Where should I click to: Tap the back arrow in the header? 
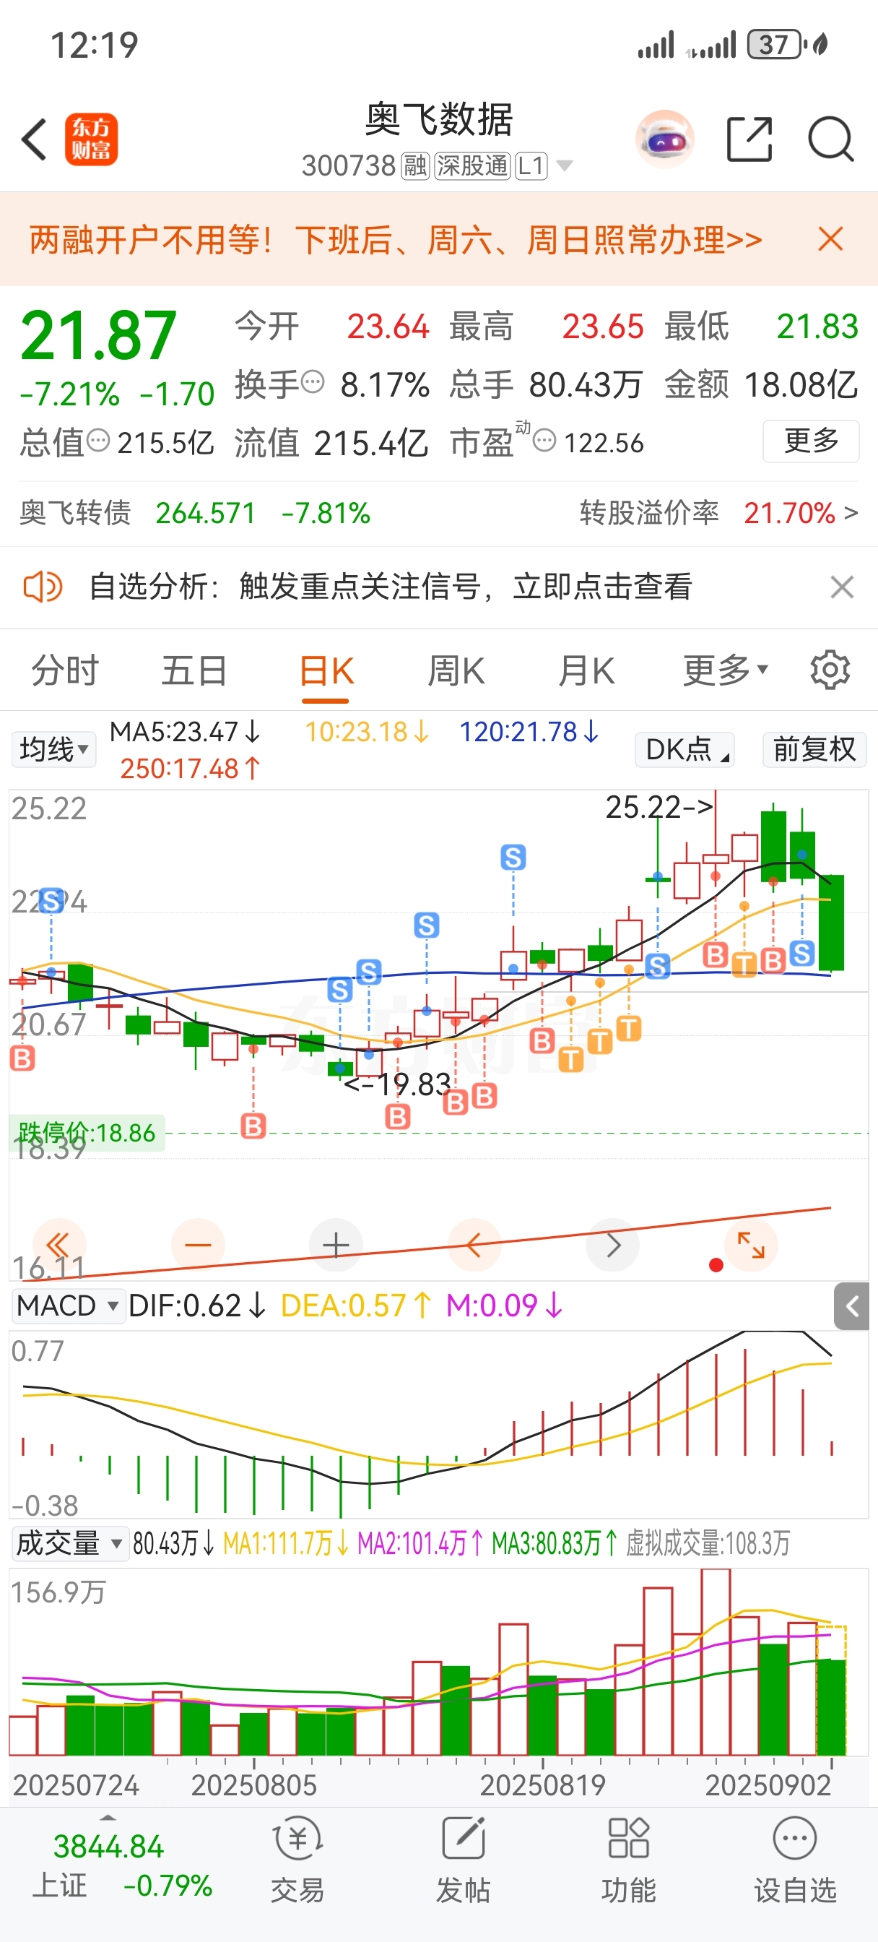34,139
